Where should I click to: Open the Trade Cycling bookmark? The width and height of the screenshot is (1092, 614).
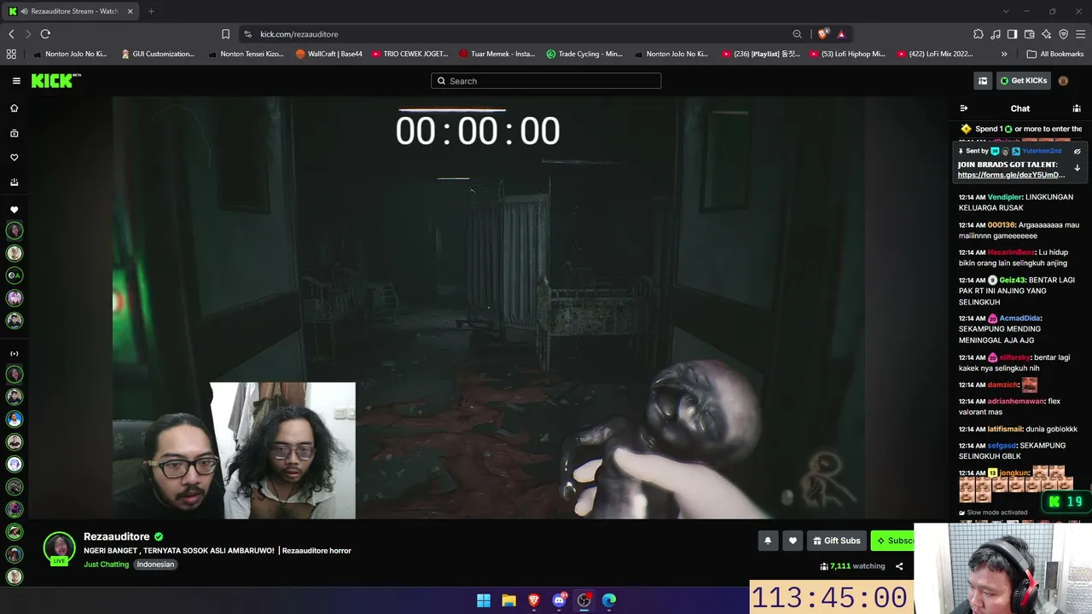tap(584, 54)
